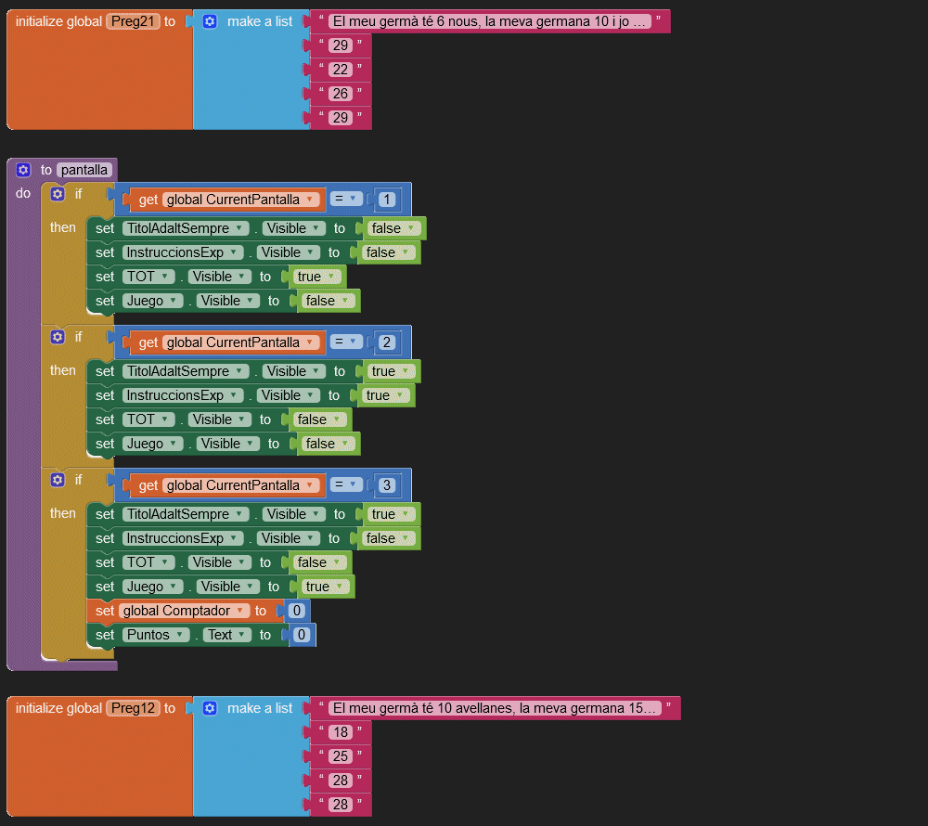Open the global Comptador variable dropdown

(186, 611)
